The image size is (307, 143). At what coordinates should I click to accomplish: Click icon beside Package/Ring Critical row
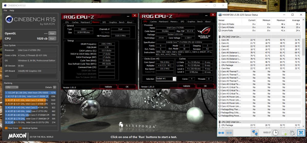click(220, 113)
